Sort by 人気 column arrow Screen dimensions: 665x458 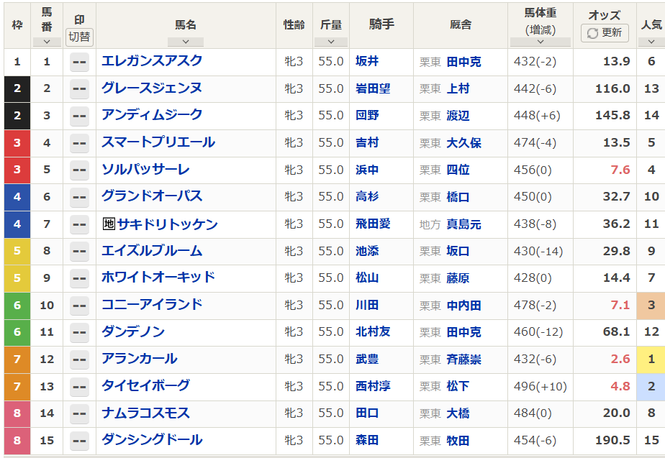point(651,42)
